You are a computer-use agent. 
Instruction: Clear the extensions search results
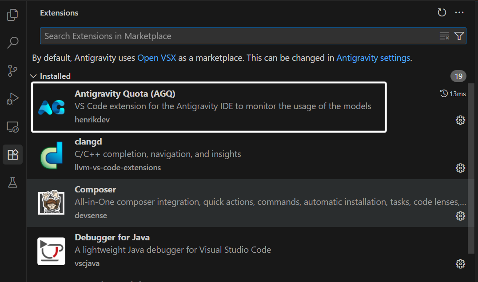[444, 36]
